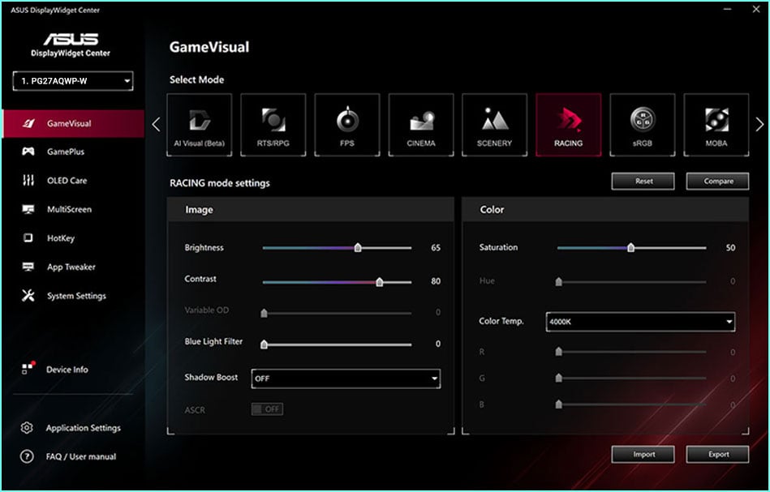Open the Color Temp 4000K dropdown

click(x=639, y=321)
